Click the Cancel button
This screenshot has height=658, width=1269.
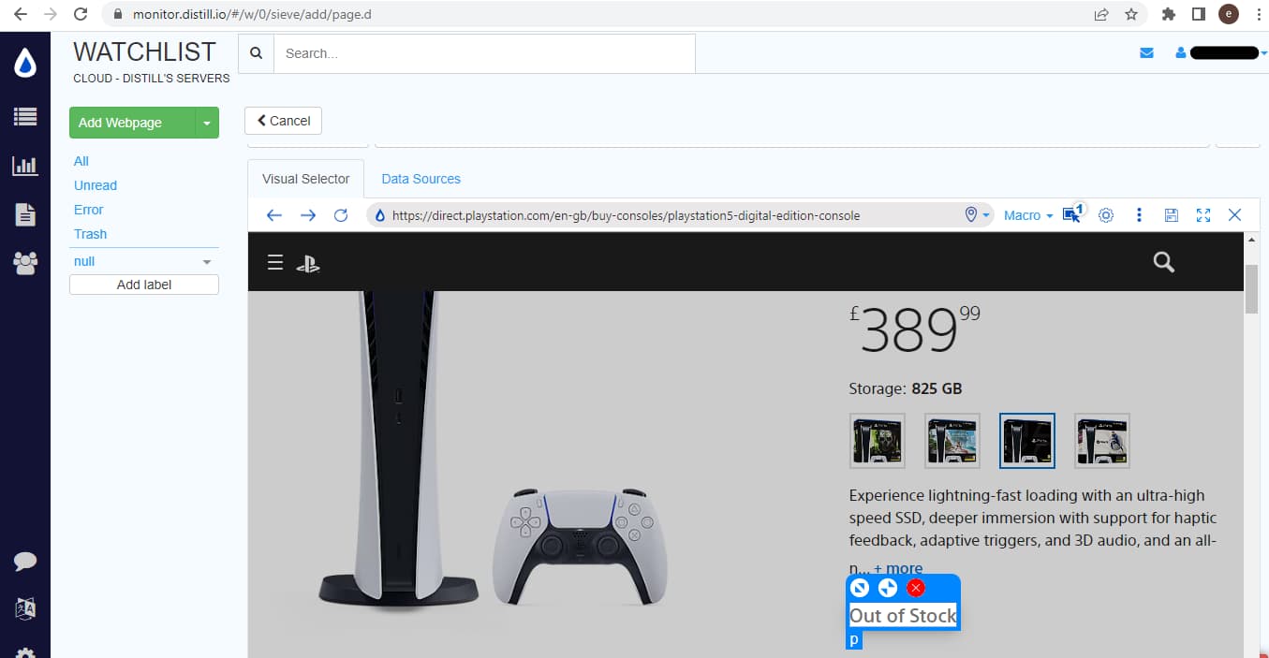click(x=283, y=121)
